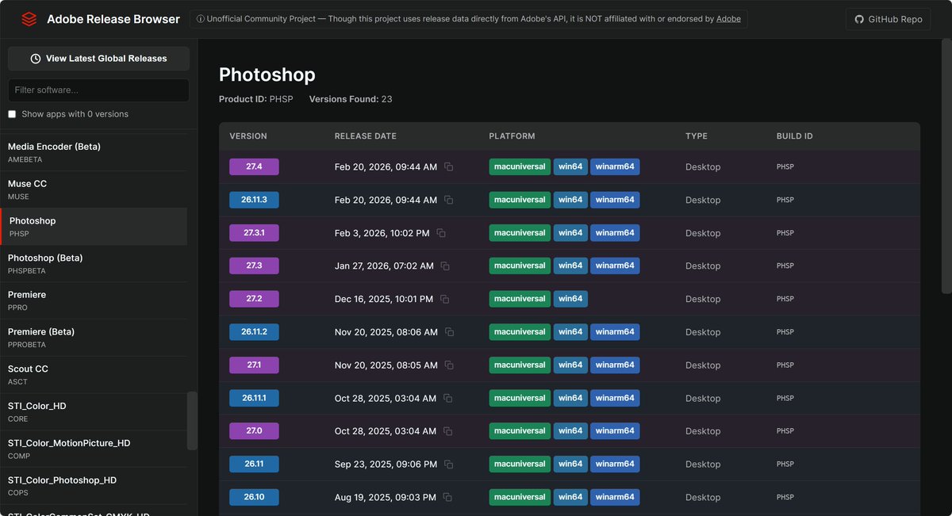Open version 27.4 badge
952x516 pixels.
[x=254, y=166]
